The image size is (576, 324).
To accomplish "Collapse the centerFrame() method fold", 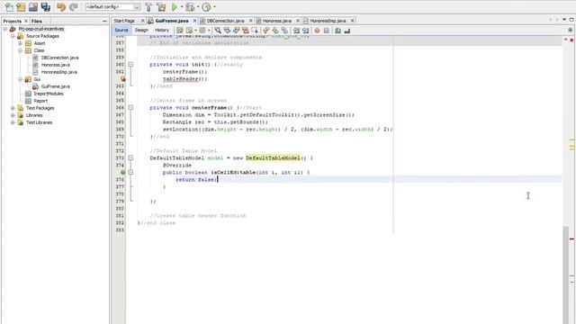I will pos(130,108).
